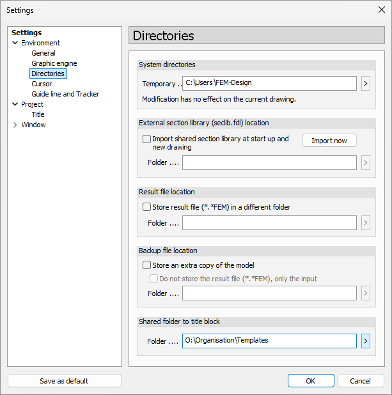Click Save as default button
Viewport: 392px width, 395px height.
[x=64, y=381]
